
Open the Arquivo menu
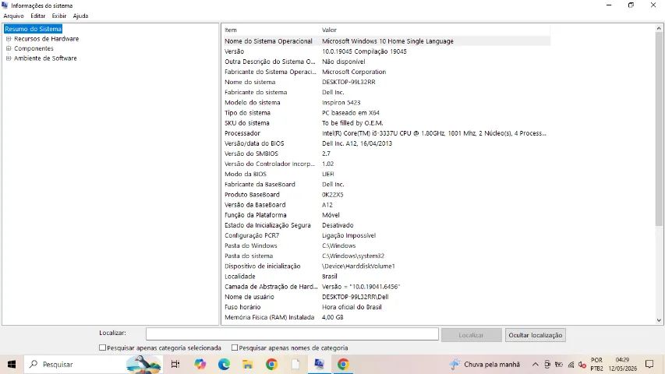(13, 16)
